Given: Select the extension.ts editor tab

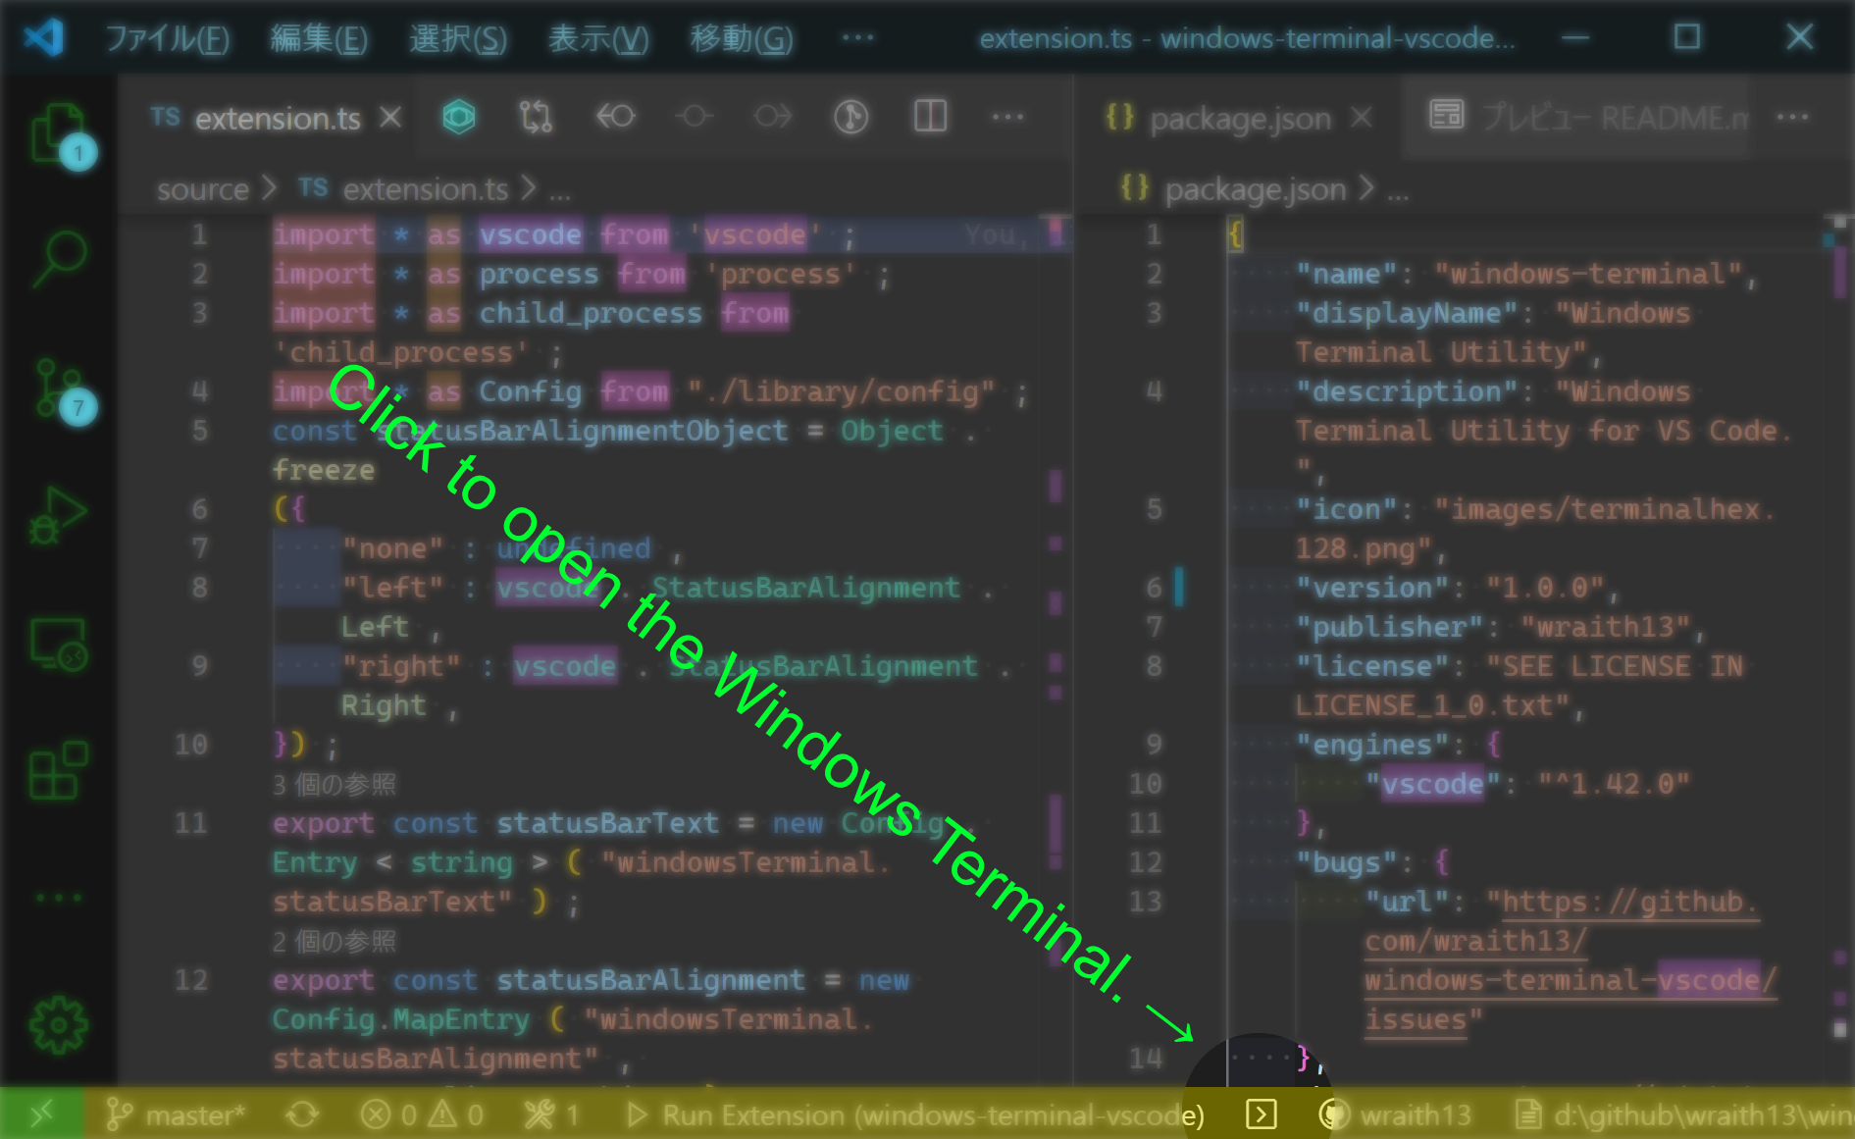Looking at the screenshot, I should (x=265, y=118).
